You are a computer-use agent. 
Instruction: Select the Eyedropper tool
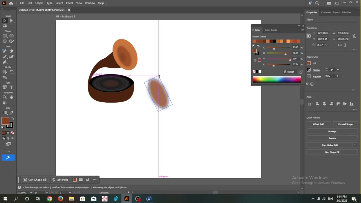[12, 113]
